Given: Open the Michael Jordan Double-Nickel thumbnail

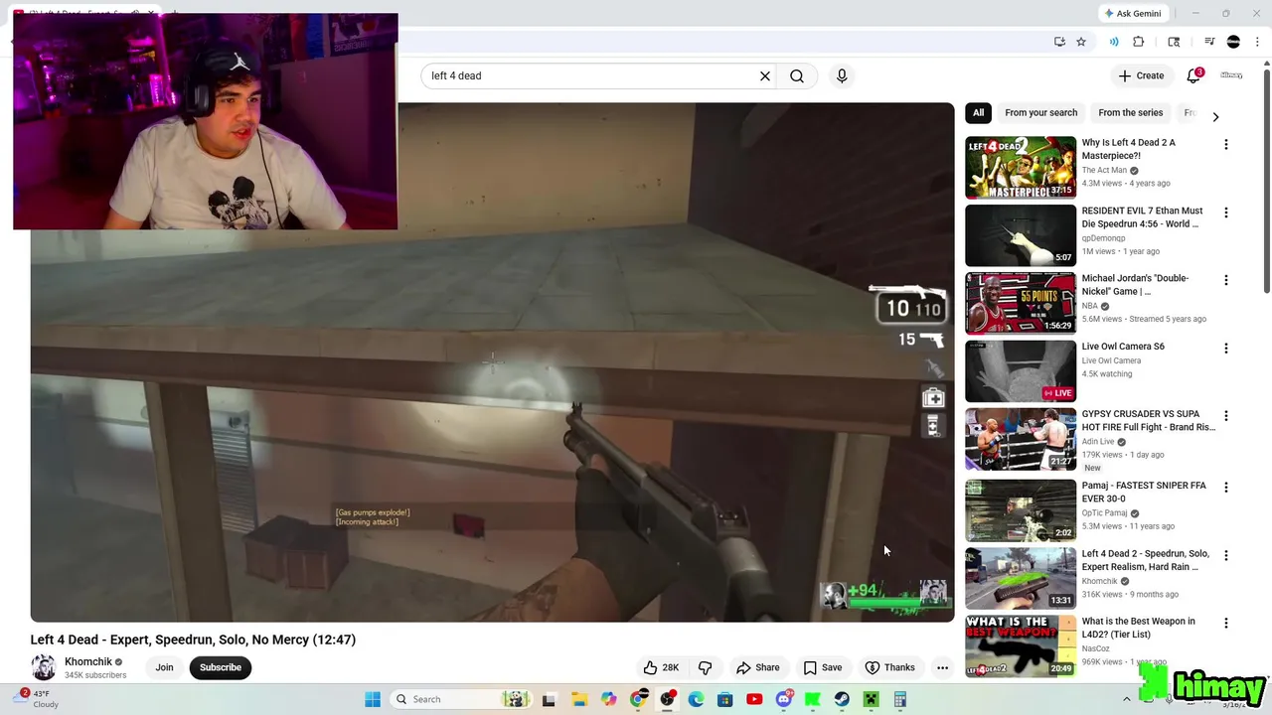Looking at the screenshot, I should (1021, 303).
